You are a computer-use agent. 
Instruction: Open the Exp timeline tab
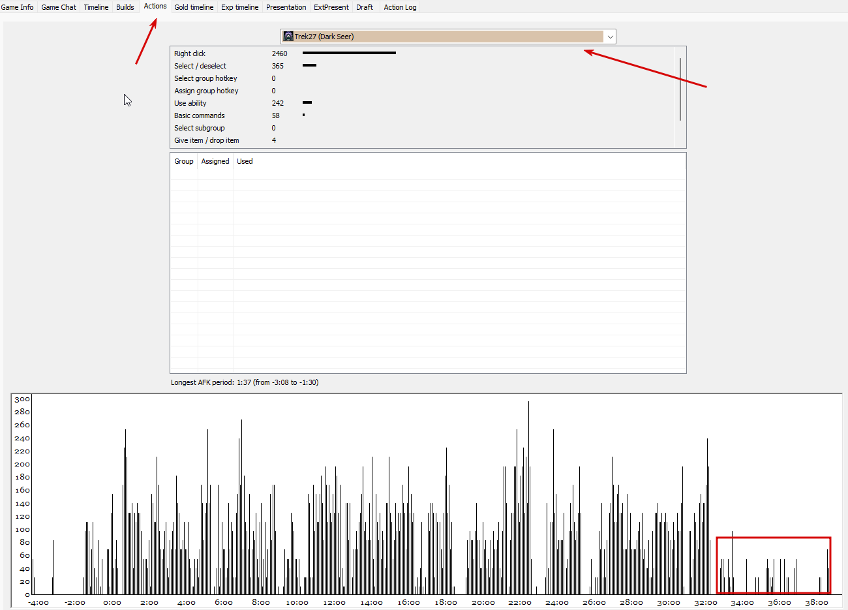[239, 7]
